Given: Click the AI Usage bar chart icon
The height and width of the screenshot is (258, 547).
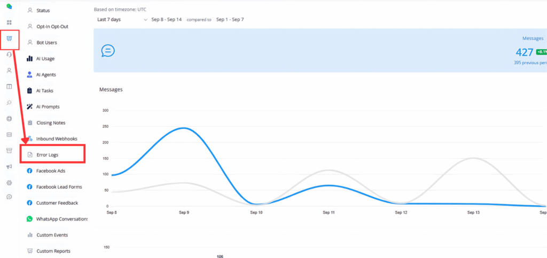Looking at the screenshot, I should tap(30, 59).
